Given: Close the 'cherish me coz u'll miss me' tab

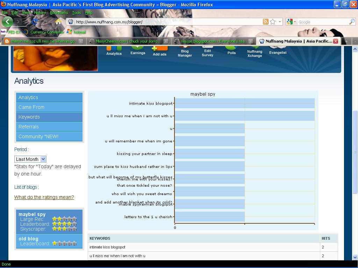Looking at the screenshot, I should [x=81, y=41].
